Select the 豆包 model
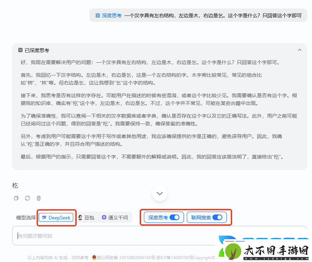This screenshot has width=312, height=262. pos(86,217)
